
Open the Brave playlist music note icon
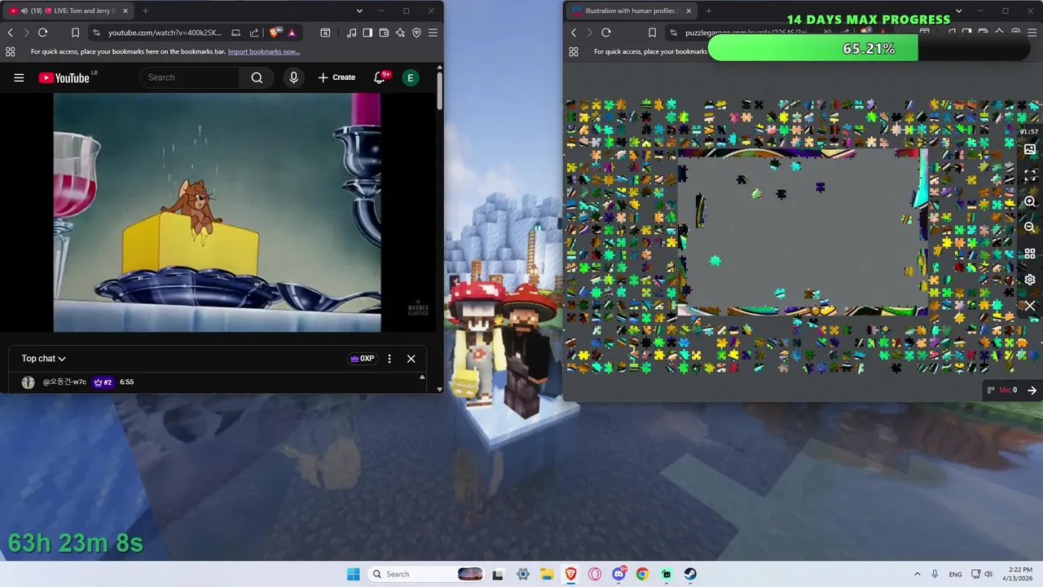pyautogui.click(x=351, y=33)
